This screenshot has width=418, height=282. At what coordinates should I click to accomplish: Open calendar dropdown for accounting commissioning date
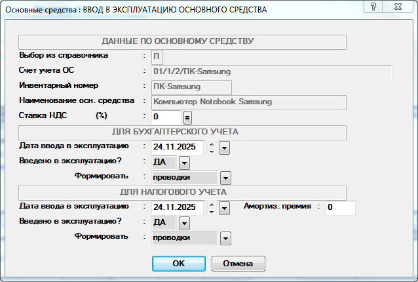(x=224, y=148)
